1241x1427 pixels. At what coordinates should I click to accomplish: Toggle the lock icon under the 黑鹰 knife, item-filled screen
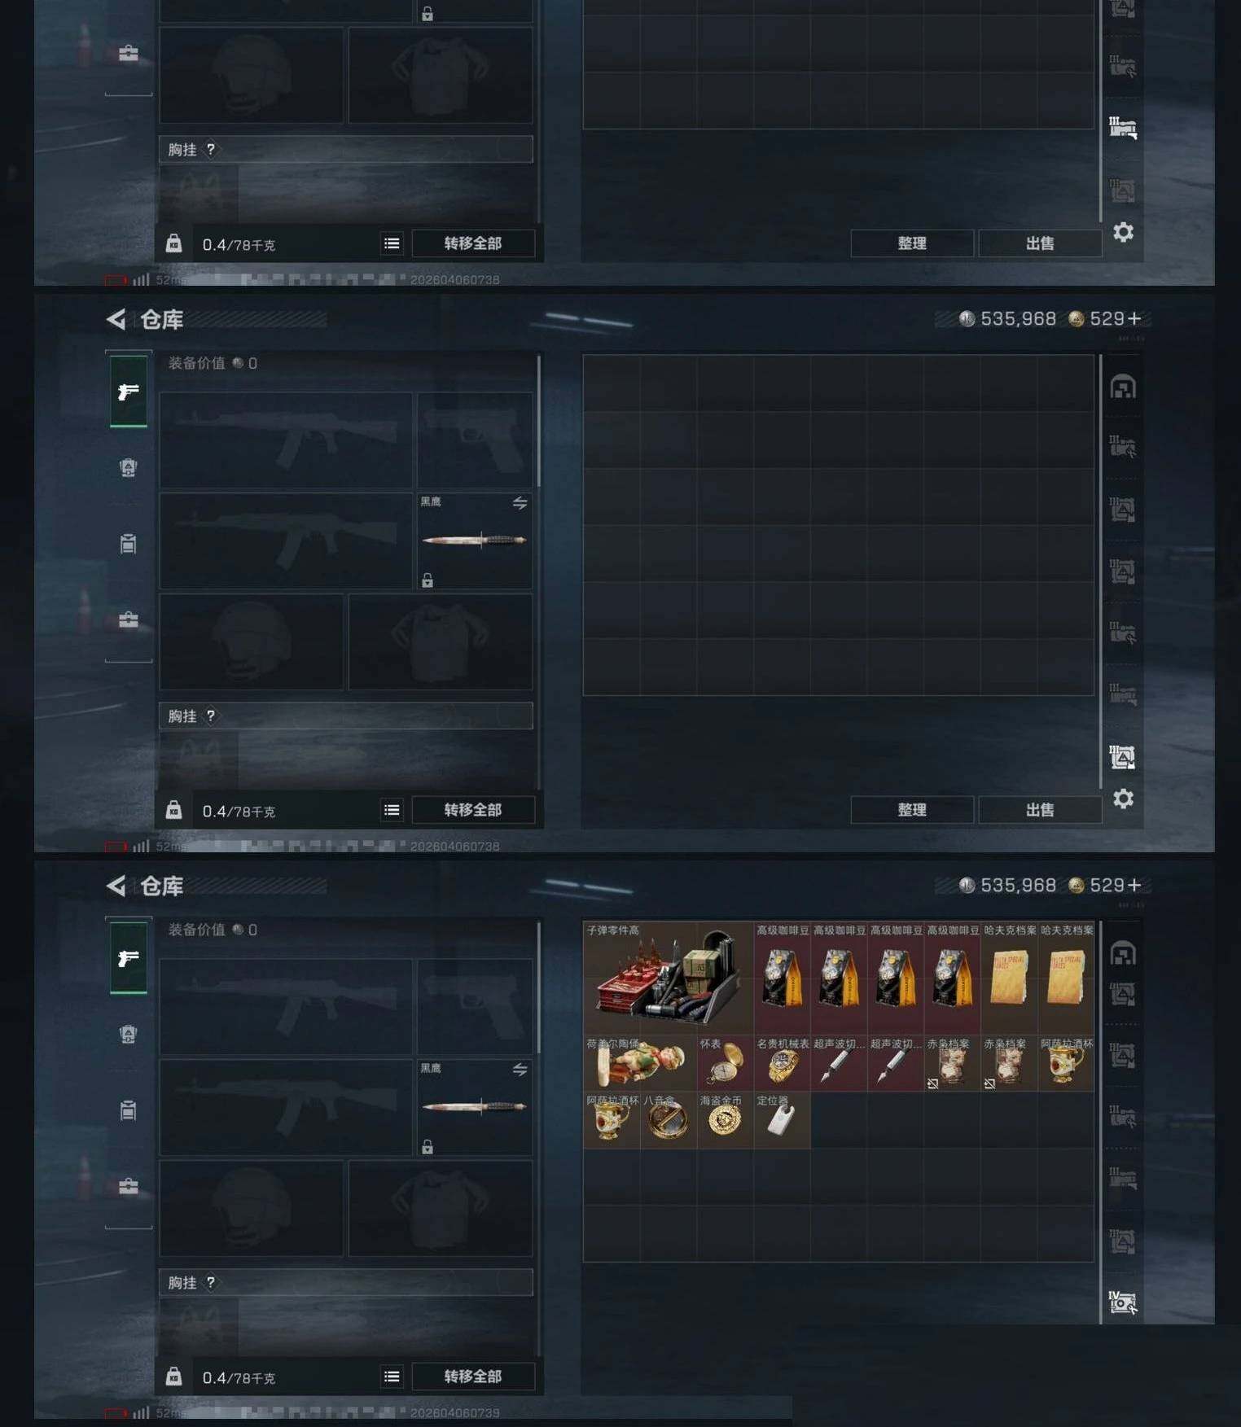coord(428,1146)
